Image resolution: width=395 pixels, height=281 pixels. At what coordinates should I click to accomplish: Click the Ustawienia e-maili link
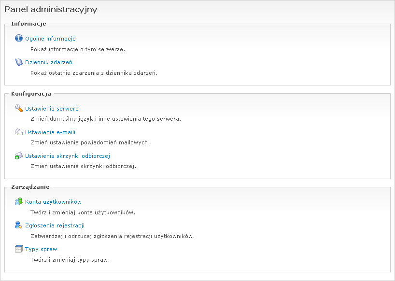coord(50,132)
